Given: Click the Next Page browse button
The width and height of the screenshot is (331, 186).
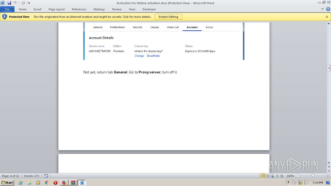Looking at the screenshot, I should click(x=329, y=171).
